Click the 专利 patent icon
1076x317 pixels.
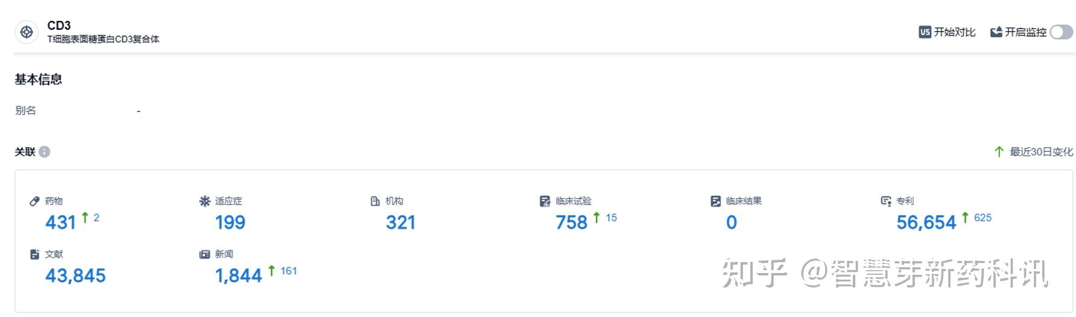coord(886,201)
